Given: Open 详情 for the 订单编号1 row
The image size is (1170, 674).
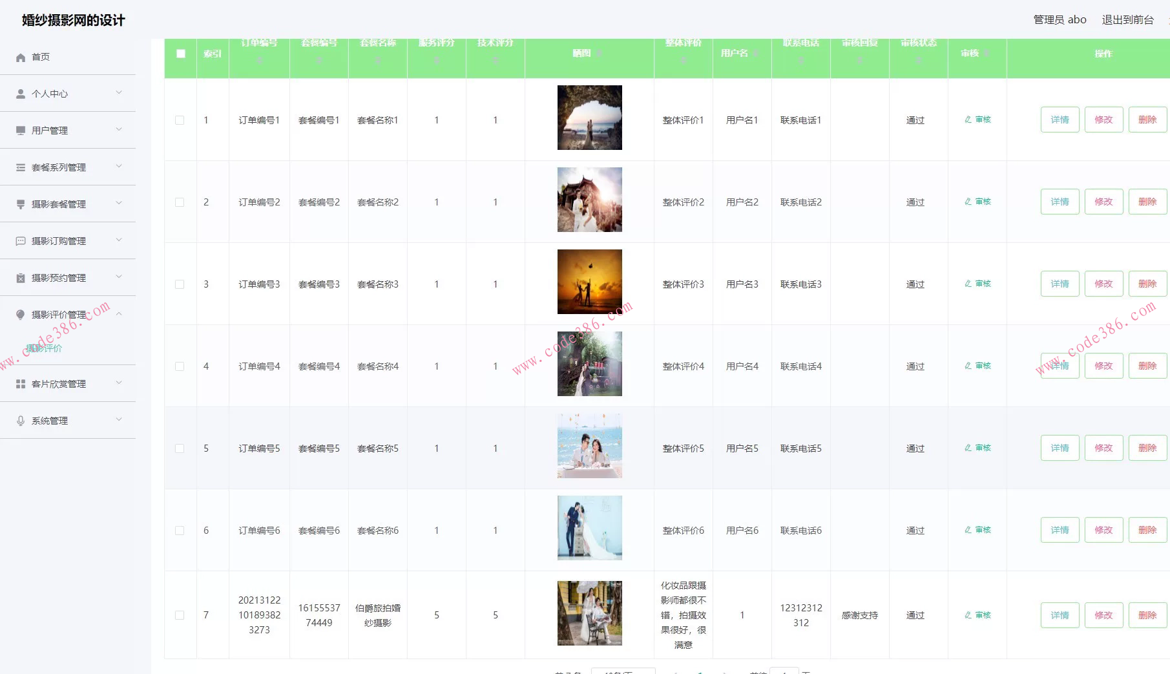Looking at the screenshot, I should pos(1060,120).
